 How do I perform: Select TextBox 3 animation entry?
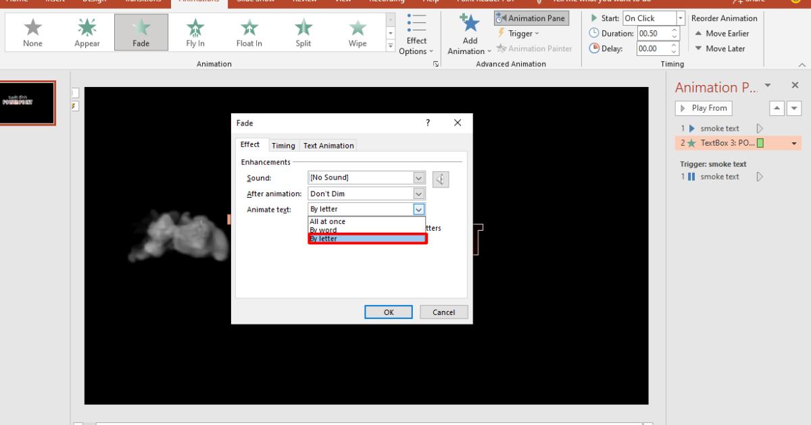pyautogui.click(x=738, y=143)
